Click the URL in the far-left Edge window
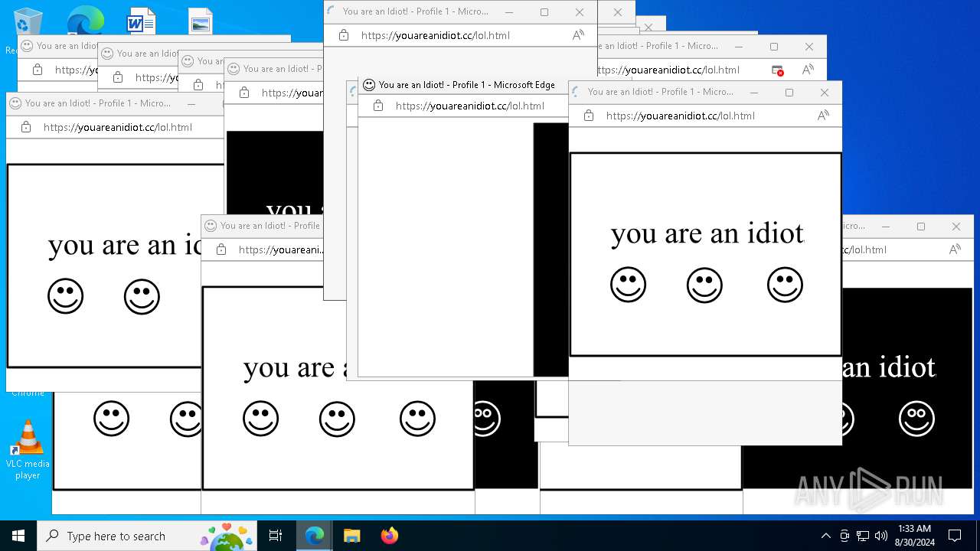Viewport: 980px width, 551px height. (x=118, y=127)
